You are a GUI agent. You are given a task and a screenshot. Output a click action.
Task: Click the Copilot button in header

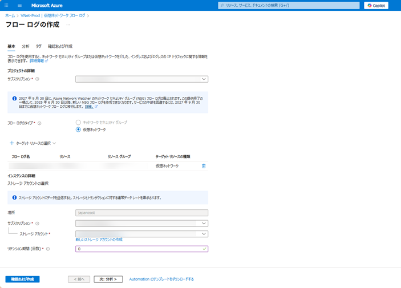[x=376, y=5]
